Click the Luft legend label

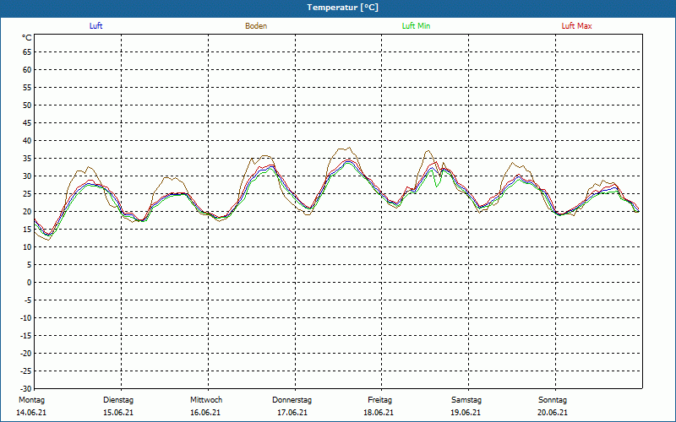coord(95,26)
